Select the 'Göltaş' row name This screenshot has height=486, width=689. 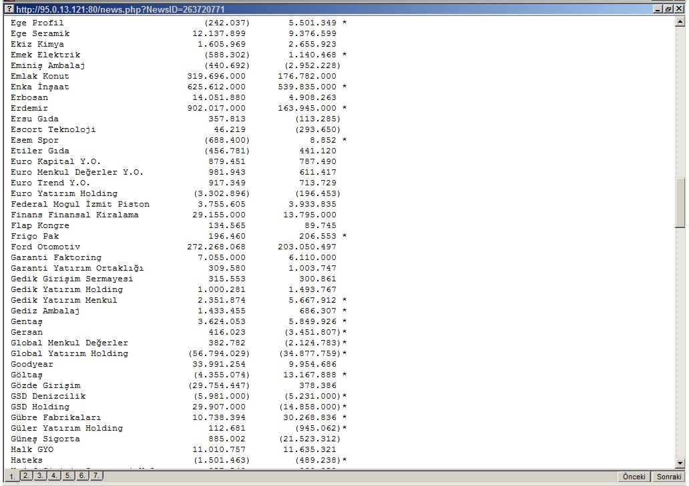click(x=27, y=375)
